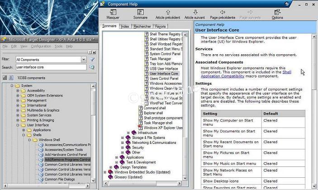Image resolution: width=318 pixels, height=190 pixels.
Task: Select Accessories/System Tools component
Action: (x=63, y=150)
